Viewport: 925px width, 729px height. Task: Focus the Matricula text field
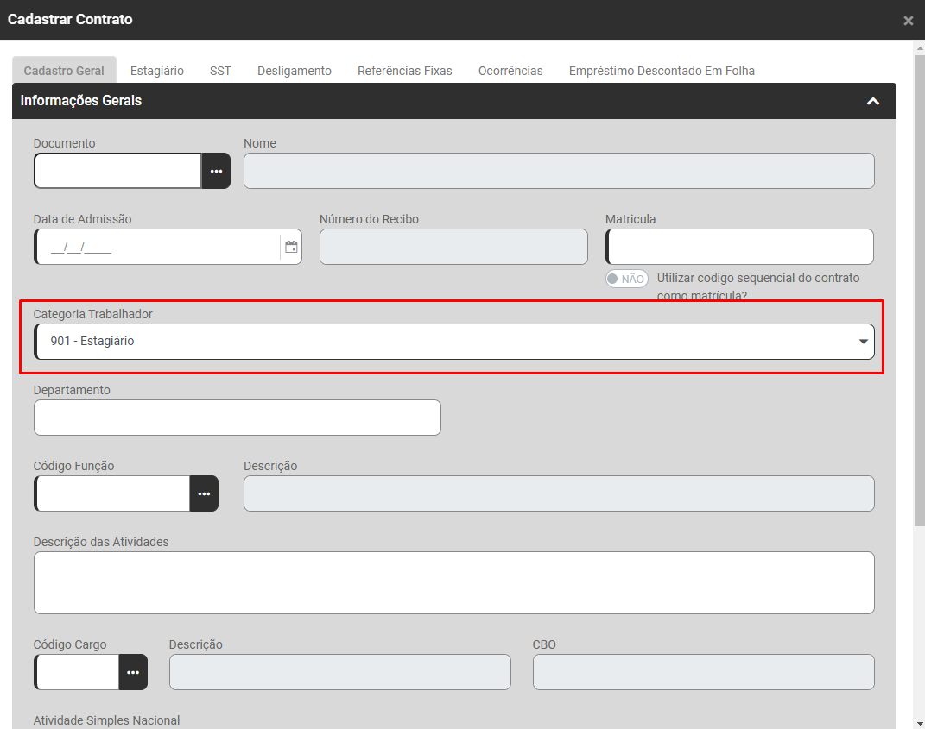coord(740,247)
